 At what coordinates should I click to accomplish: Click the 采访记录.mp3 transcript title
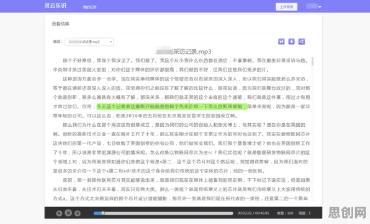pos(184,51)
